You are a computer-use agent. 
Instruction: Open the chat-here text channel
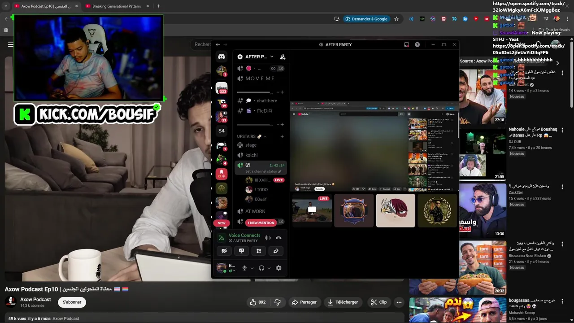click(260, 100)
